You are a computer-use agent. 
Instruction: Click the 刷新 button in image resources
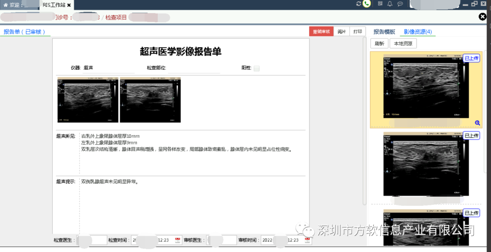click(379, 44)
